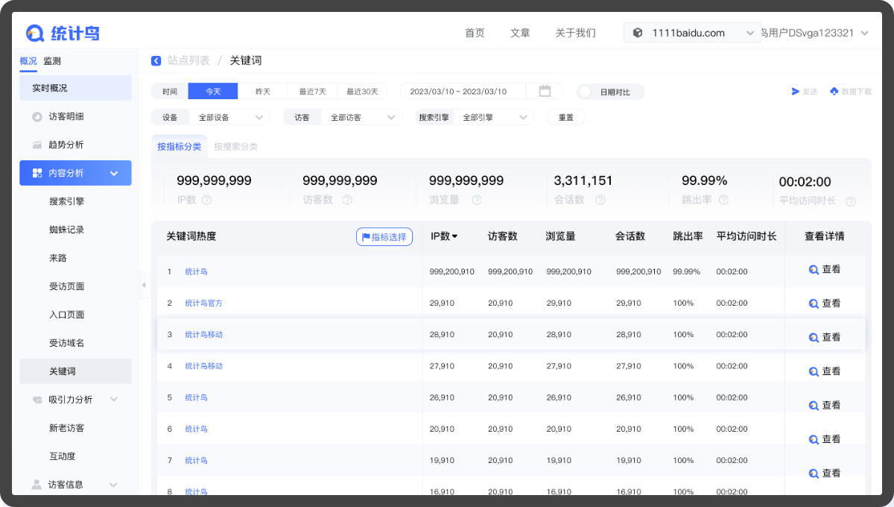Click the 统计鸟 logo
The height and width of the screenshot is (507, 894).
(x=63, y=33)
